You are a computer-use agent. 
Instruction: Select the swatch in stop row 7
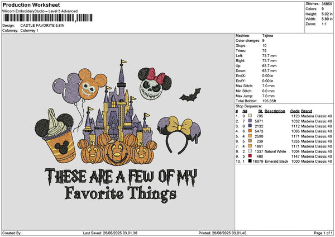point(250,146)
